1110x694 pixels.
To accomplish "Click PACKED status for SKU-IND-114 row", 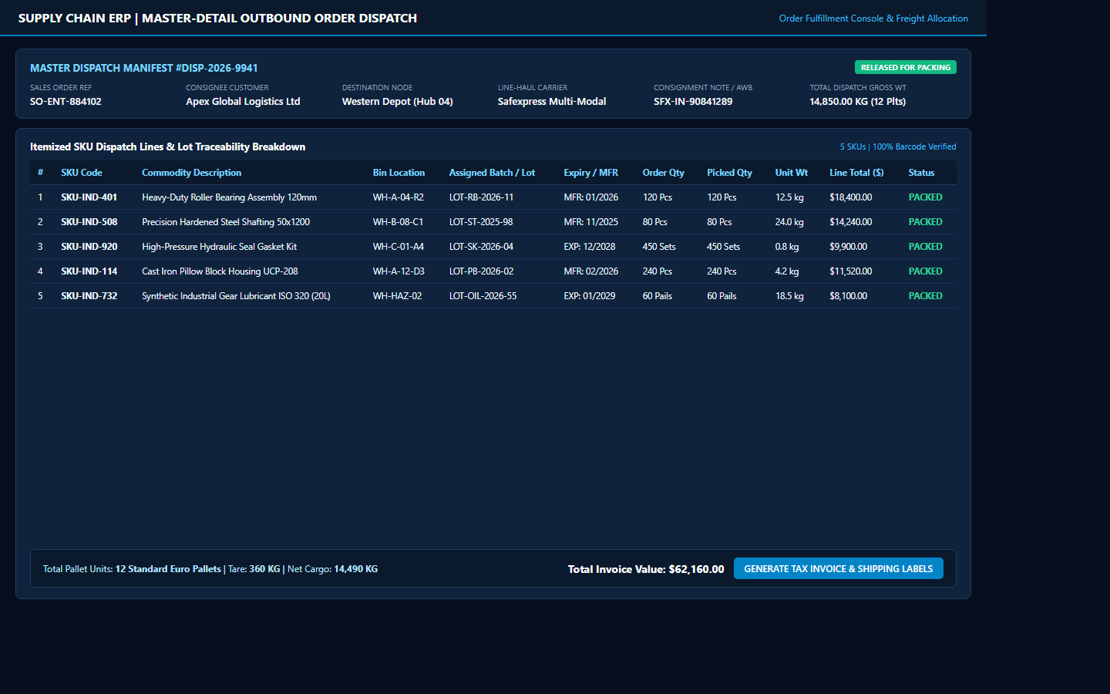I will click(x=925, y=271).
